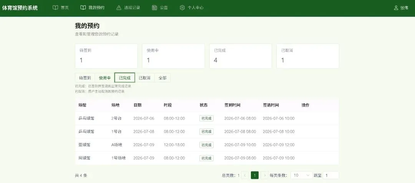Open the 首页 menu item
Image resolution: width=415 pixels, height=183 pixels.
[x=61, y=8]
